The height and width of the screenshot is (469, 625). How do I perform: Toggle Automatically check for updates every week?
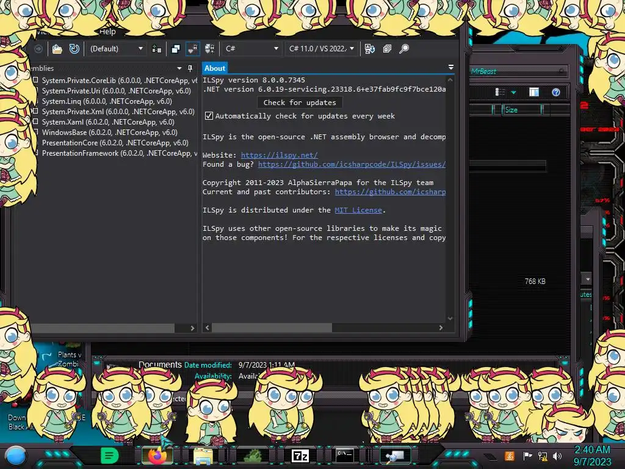(x=209, y=116)
